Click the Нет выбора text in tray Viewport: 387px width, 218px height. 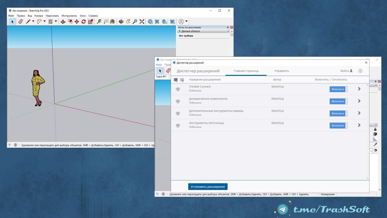tap(186, 36)
